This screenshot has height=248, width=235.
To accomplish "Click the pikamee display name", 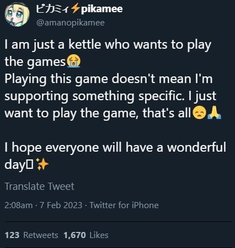I will [x=79, y=9].
